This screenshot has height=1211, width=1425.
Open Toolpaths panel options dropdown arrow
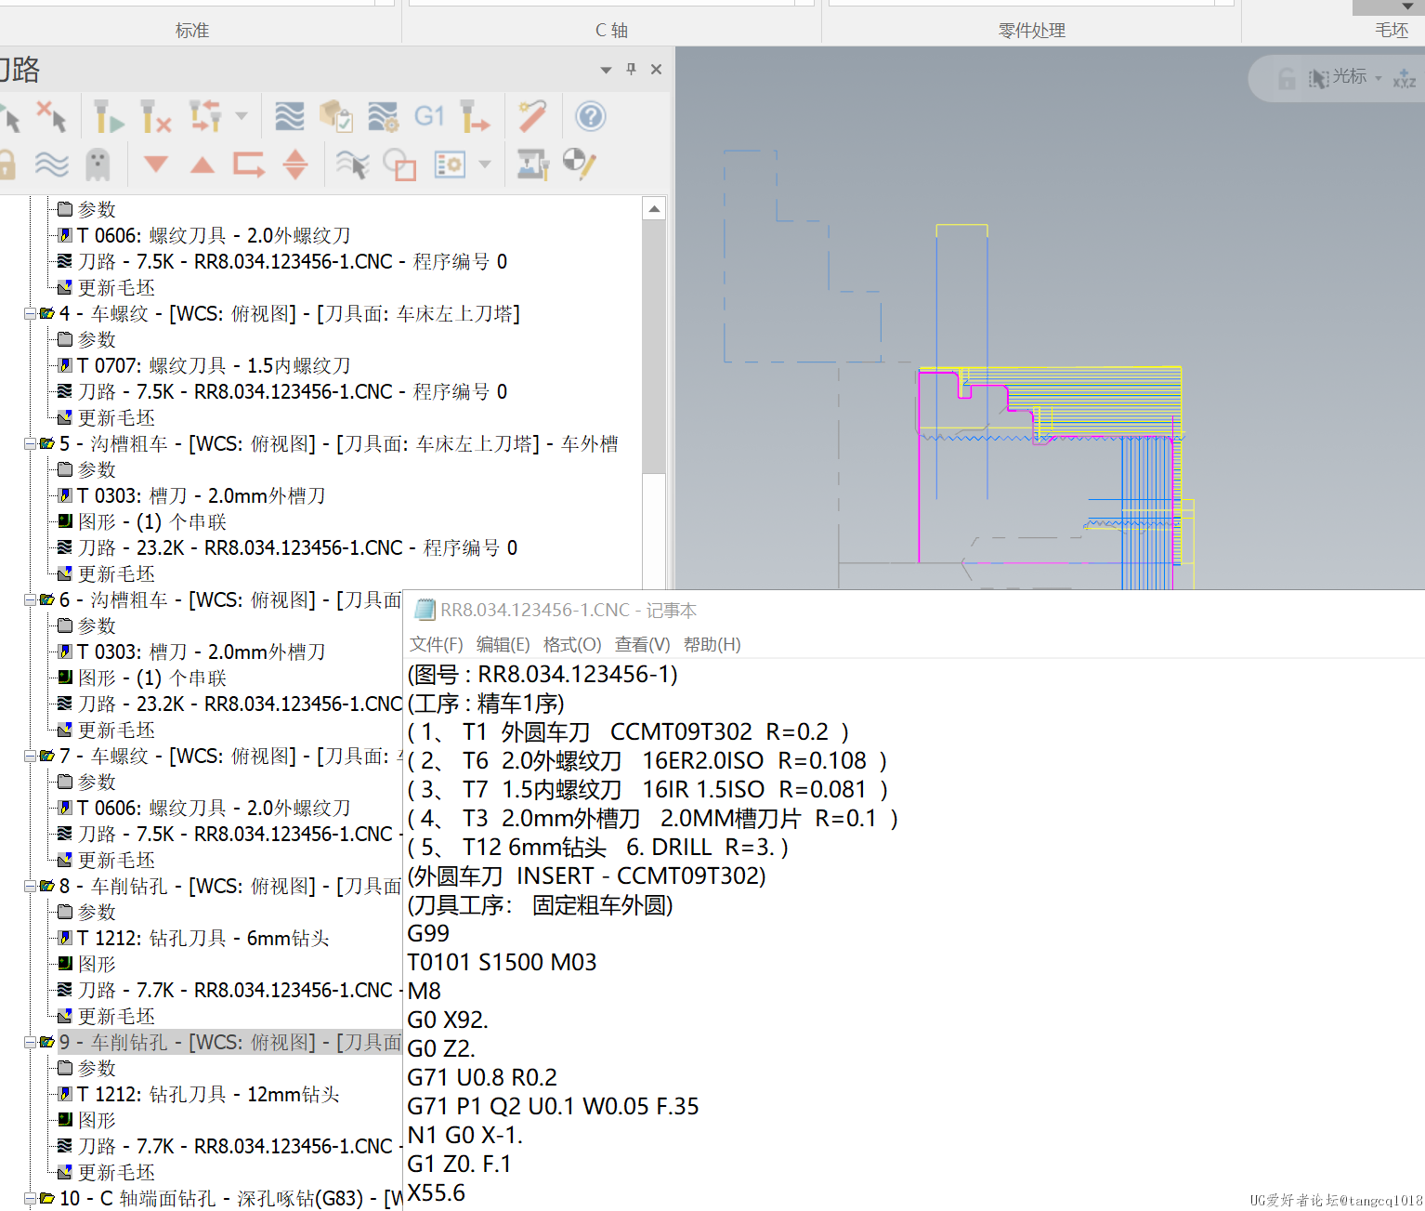[606, 70]
